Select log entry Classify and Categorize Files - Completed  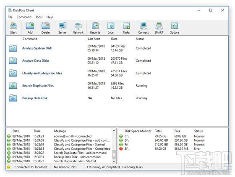click(x=82, y=149)
